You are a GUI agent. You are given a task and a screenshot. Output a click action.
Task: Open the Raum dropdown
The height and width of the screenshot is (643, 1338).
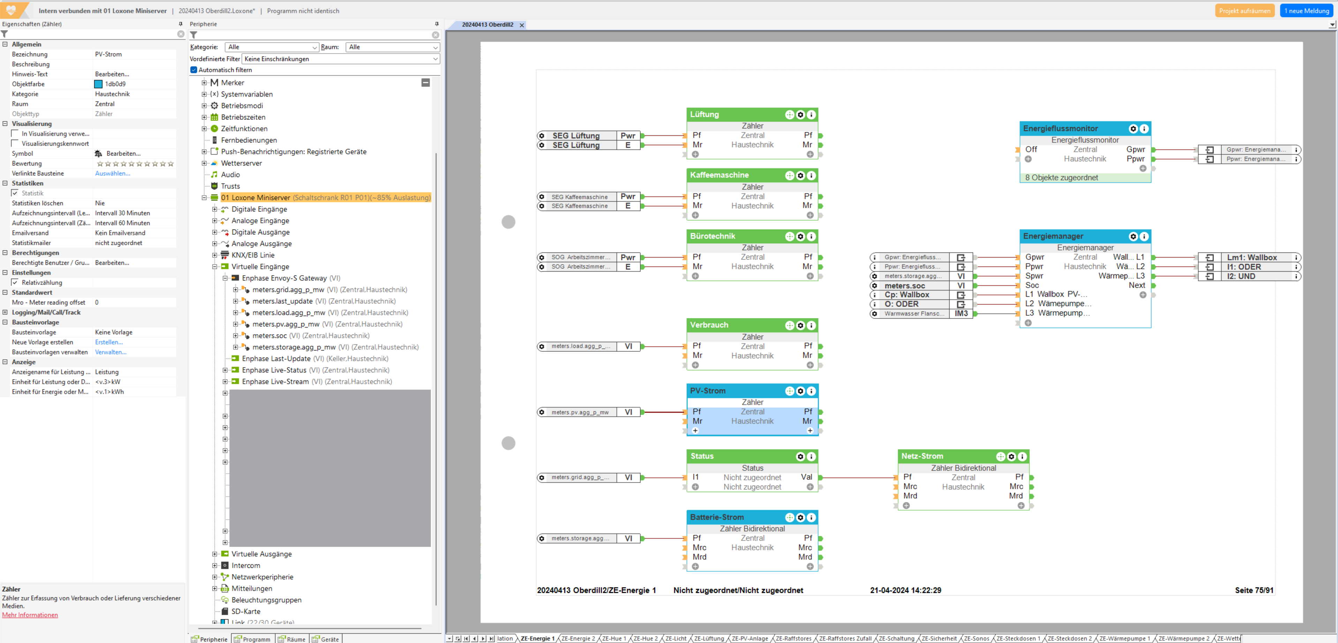(393, 47)
